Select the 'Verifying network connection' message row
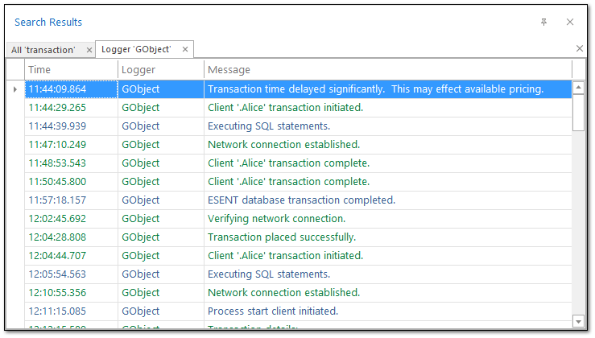Screen dimensions: 595x338 click(x=276, y=219)
